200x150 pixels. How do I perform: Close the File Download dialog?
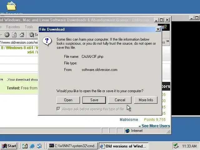click(158, 29)
